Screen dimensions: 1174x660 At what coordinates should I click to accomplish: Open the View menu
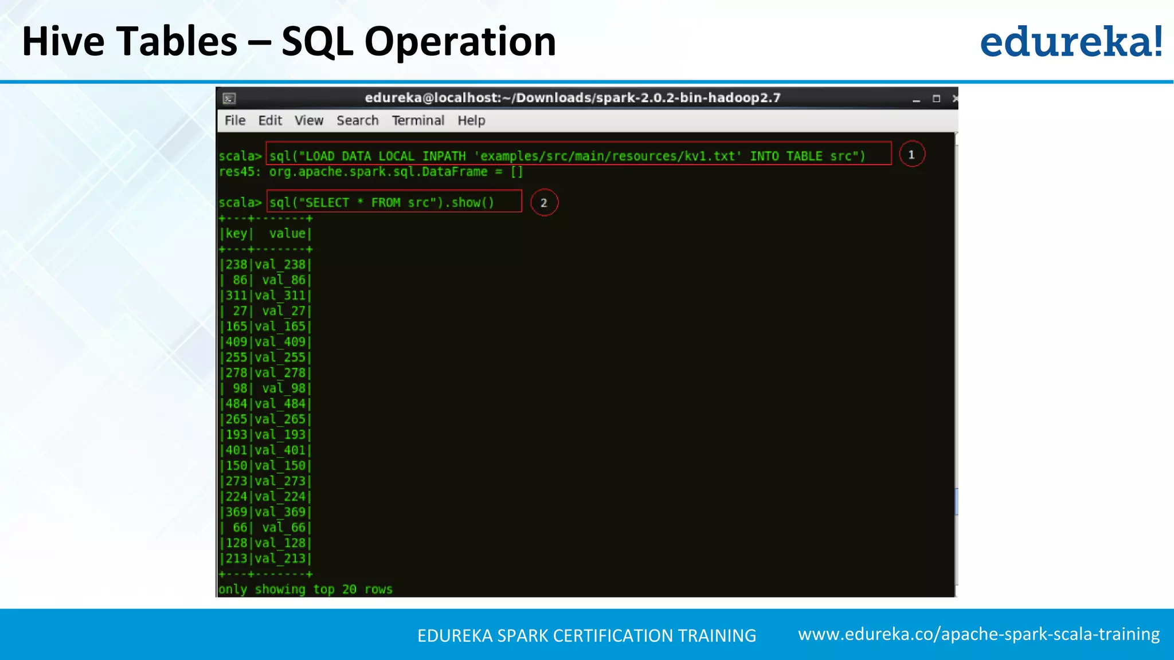pyautogui.click(x=309, y=120)
